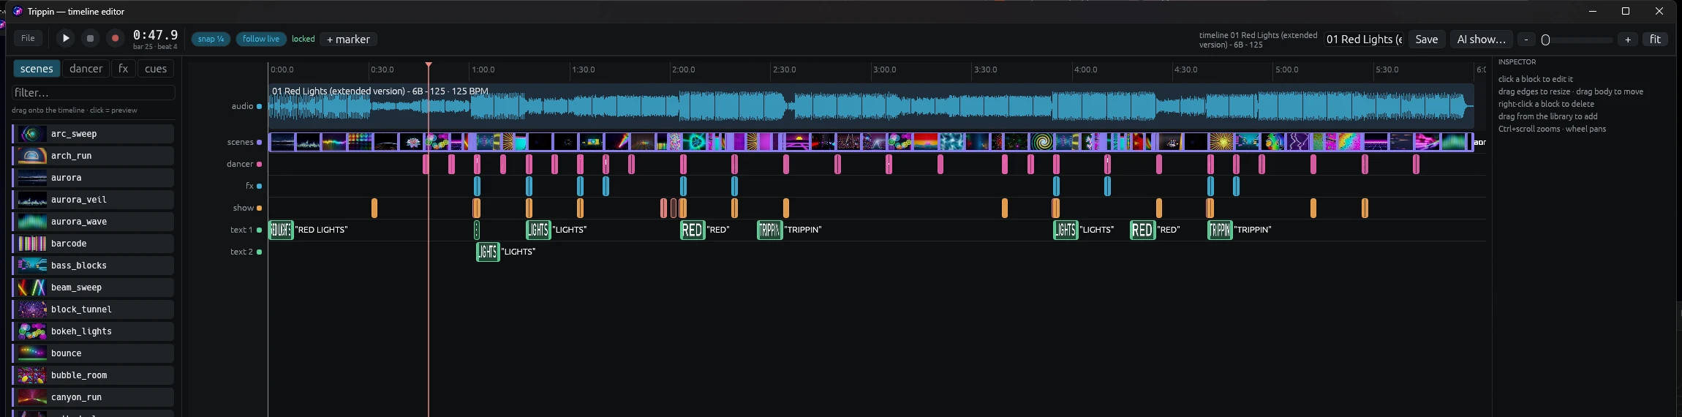Preview the aurora_wave scene

click(x=94, y=222)
